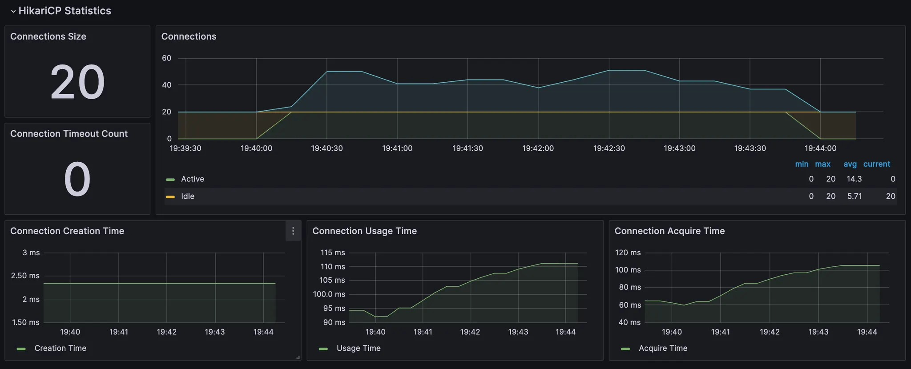Viewport: 911px width, 369px height.
Task: Collapse the HikariCP Statistics row chevron
Action: (x=13, y=11)
